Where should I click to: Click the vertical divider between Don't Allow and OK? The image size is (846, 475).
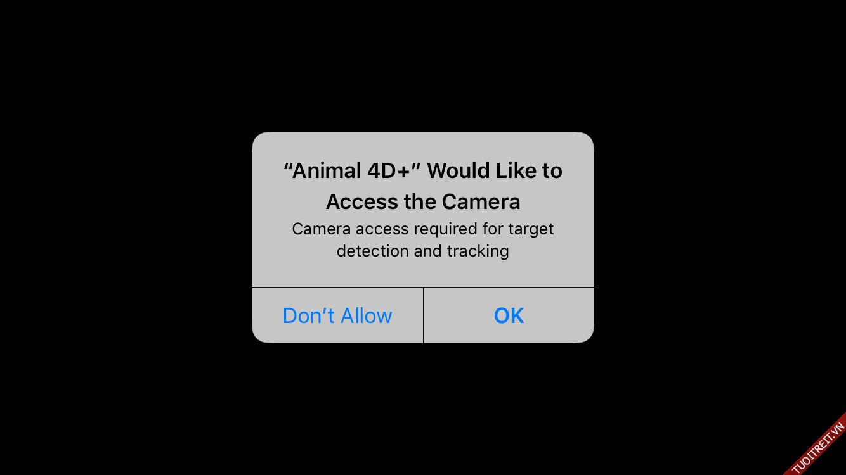[423, 315]
